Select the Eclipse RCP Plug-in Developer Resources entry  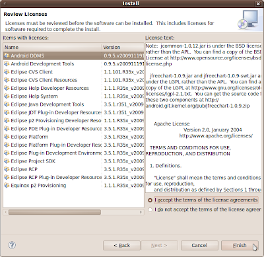coord(56,177)
